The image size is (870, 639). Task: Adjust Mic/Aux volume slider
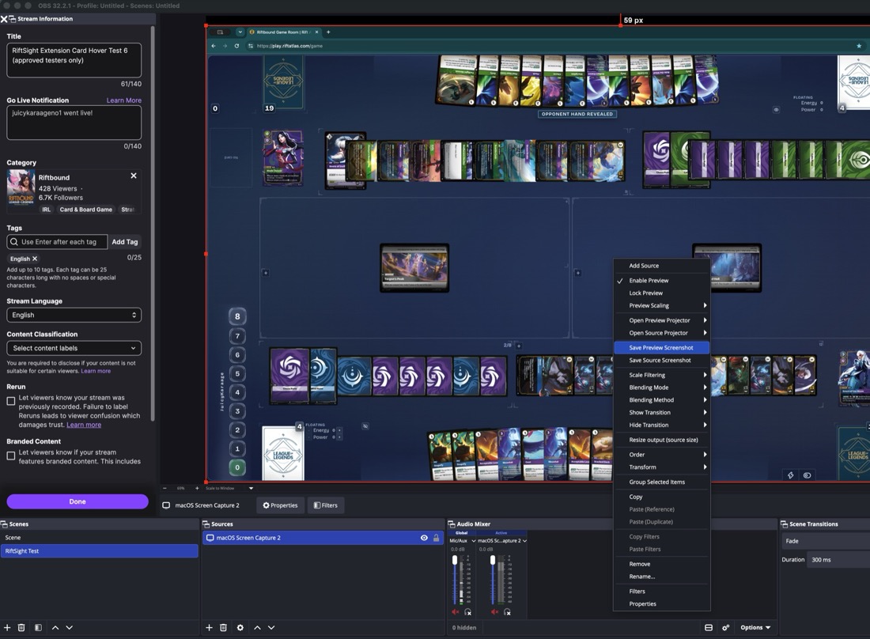[455, 580]
